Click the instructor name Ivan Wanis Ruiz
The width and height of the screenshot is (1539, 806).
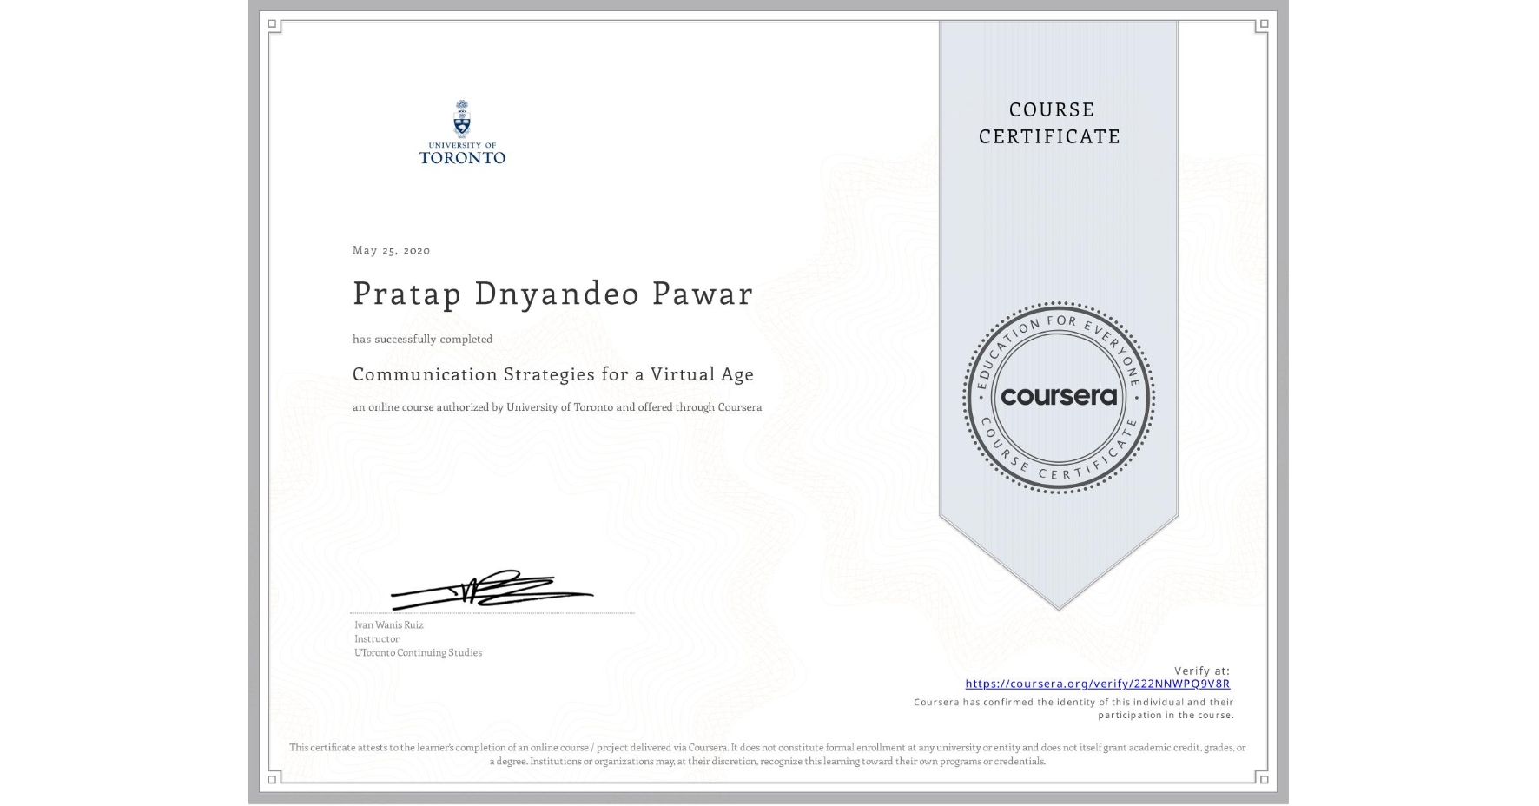[389, 624]
